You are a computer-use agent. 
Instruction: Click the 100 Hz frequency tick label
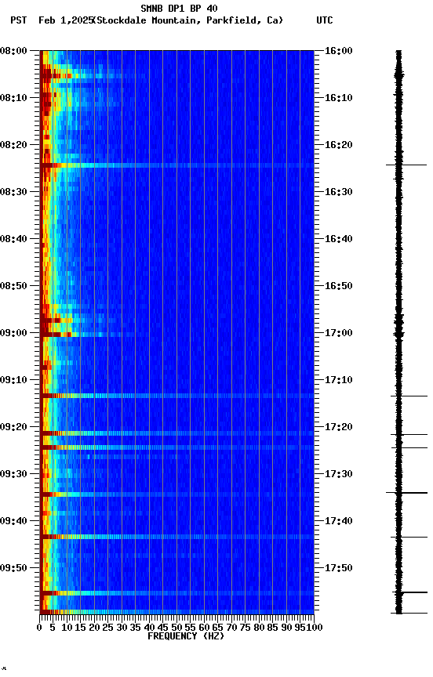point(315,628)
